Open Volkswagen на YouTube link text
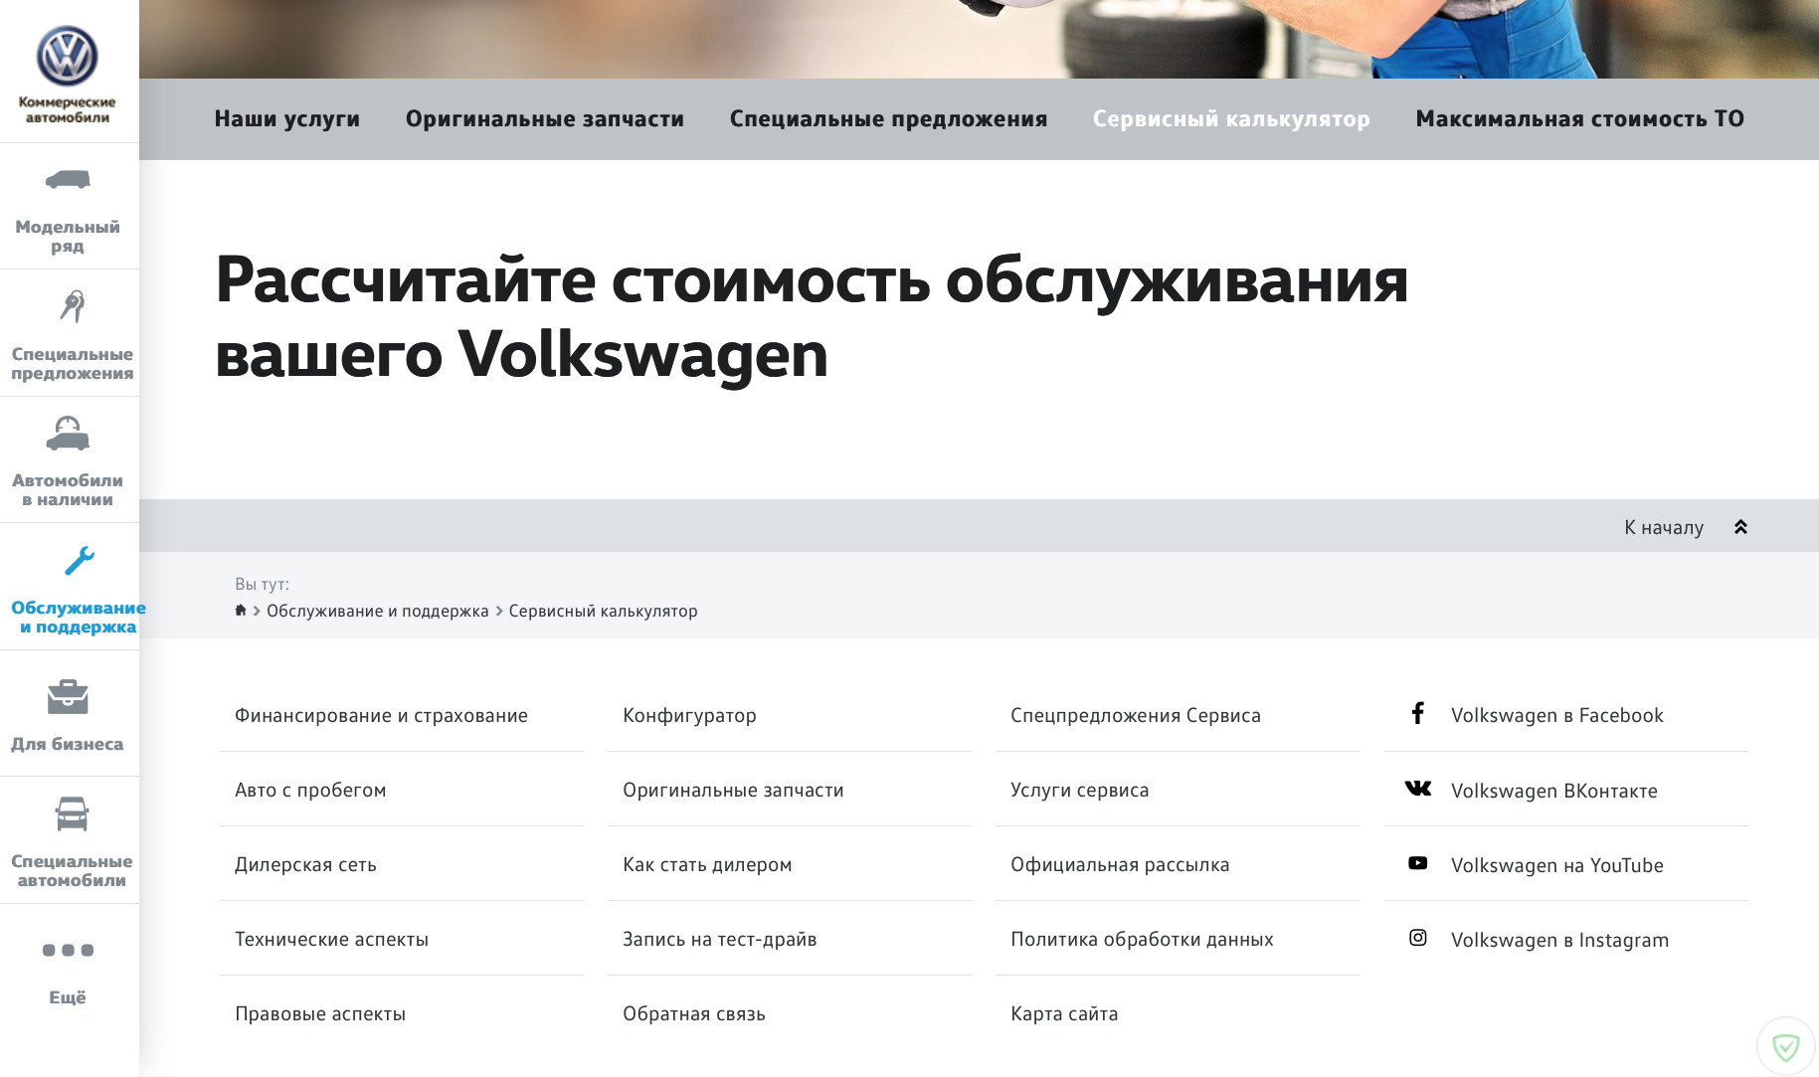 pos(1556,865)
